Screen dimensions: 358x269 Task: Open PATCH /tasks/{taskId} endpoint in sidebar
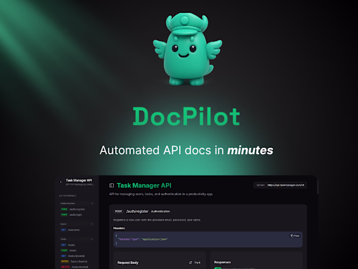pyautogui.click(x=74, y=261)
